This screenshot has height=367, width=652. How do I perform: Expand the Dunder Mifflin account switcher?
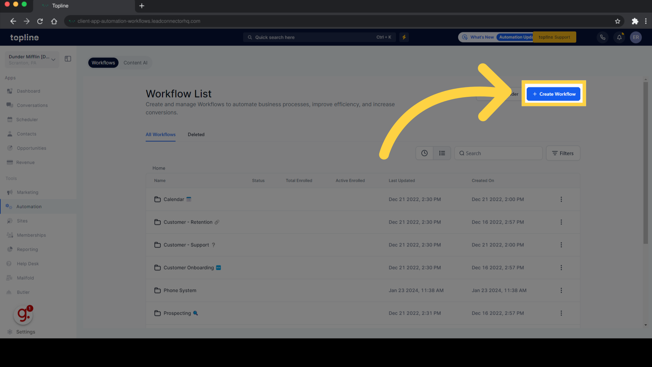point(32,59)
